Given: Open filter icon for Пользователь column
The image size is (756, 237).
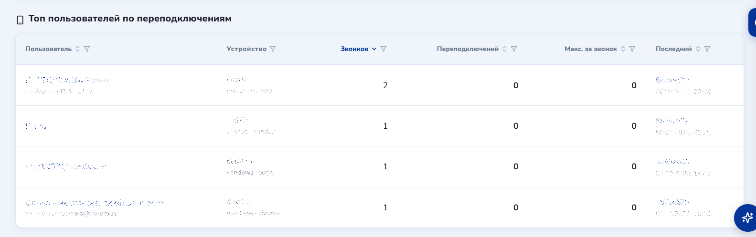Looking at the screenshot, I should [87, 49].
